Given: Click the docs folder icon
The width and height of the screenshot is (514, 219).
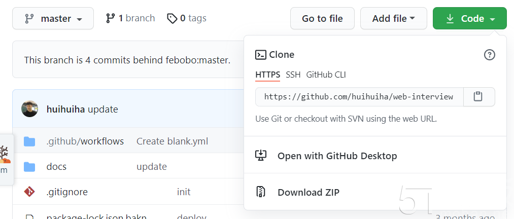Looking at the screenshot, I should tap(29, 167).
